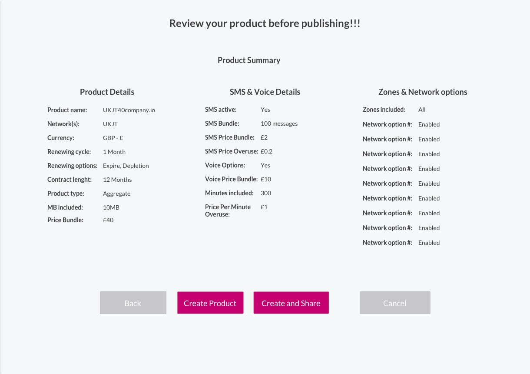Click the 100 messages SMS bundle value
Viewport: 530px width, 374px height.
click(279, 124)
